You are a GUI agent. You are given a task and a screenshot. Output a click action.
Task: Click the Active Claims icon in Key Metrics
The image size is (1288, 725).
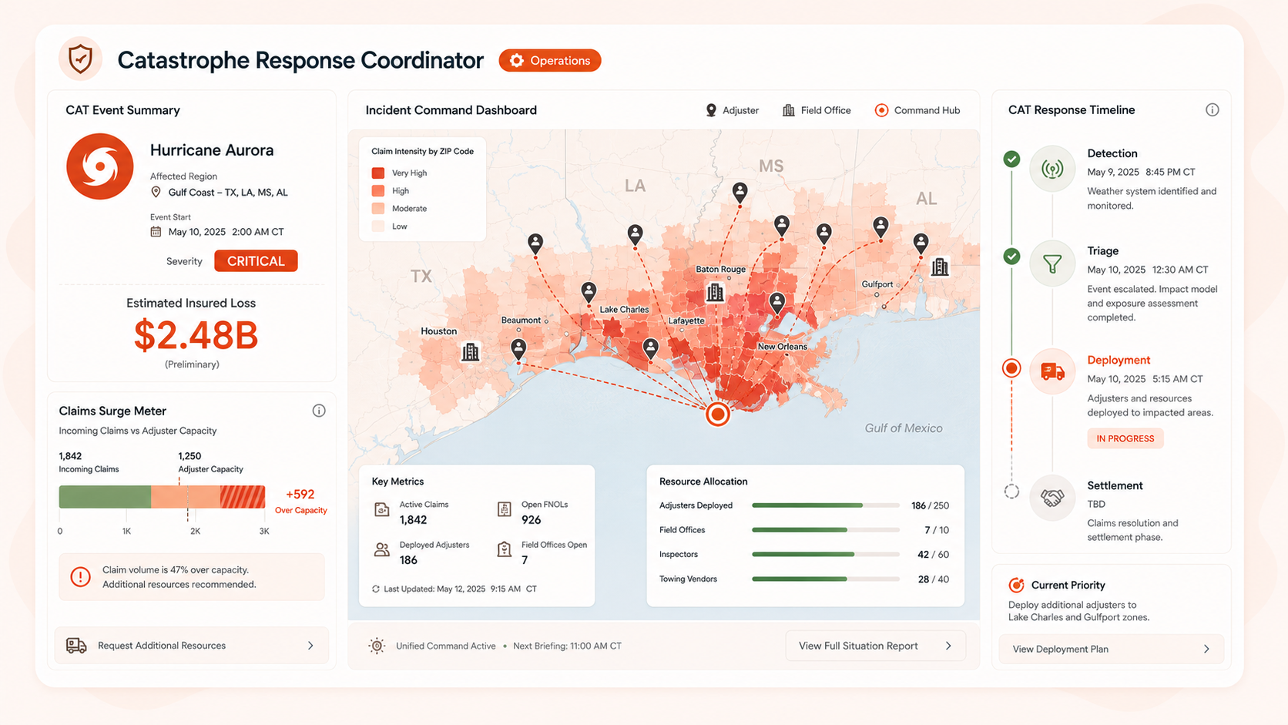(x=382, y=509)
